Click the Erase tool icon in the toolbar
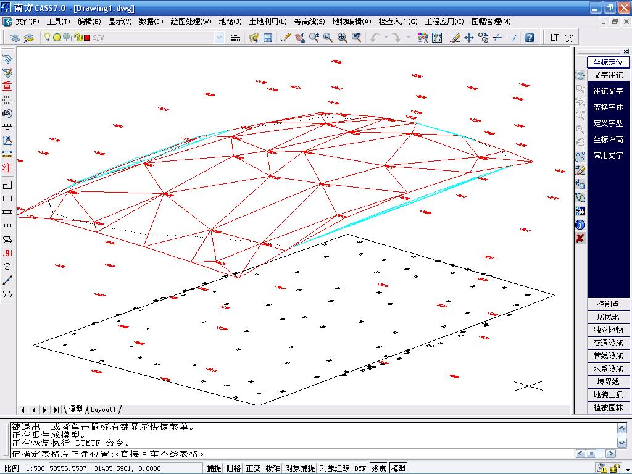632x474 pixels. pos(455,38)
